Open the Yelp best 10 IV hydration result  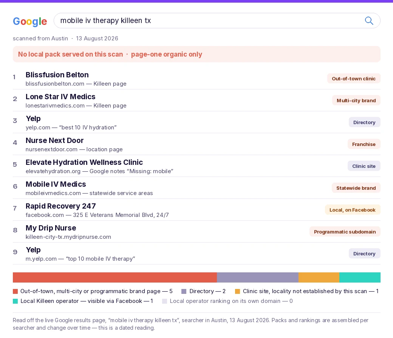[196, 122]
